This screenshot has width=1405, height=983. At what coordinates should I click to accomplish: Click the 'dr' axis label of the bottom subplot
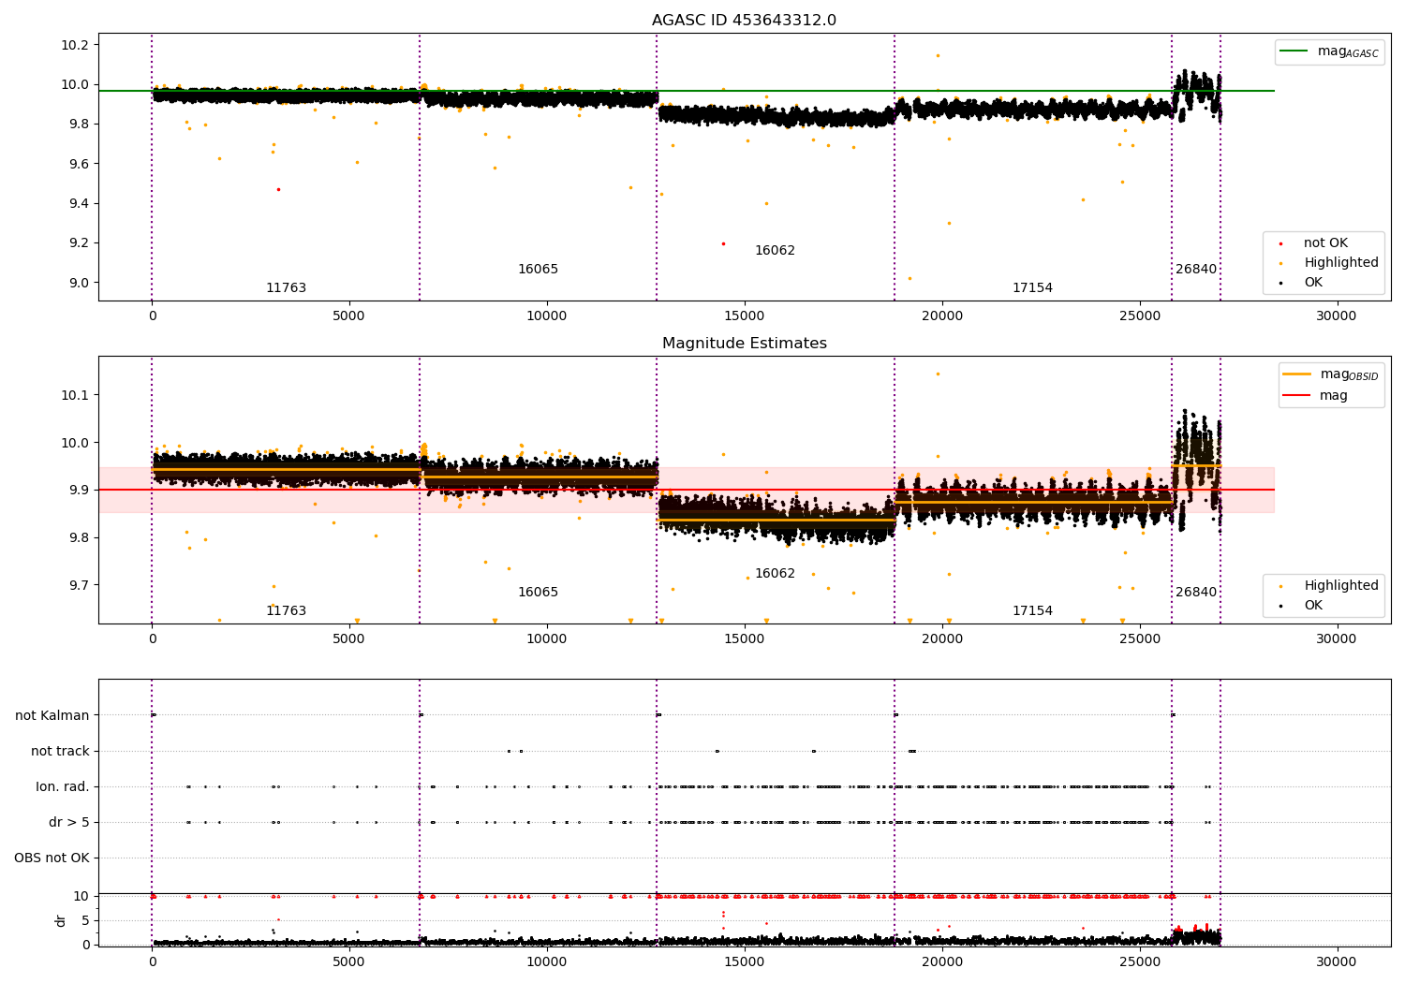tap(61, 920)
